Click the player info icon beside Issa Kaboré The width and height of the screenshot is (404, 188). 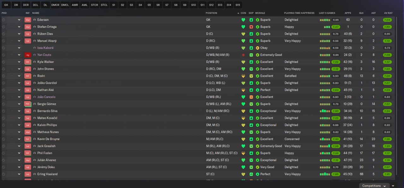coord(35,48)
